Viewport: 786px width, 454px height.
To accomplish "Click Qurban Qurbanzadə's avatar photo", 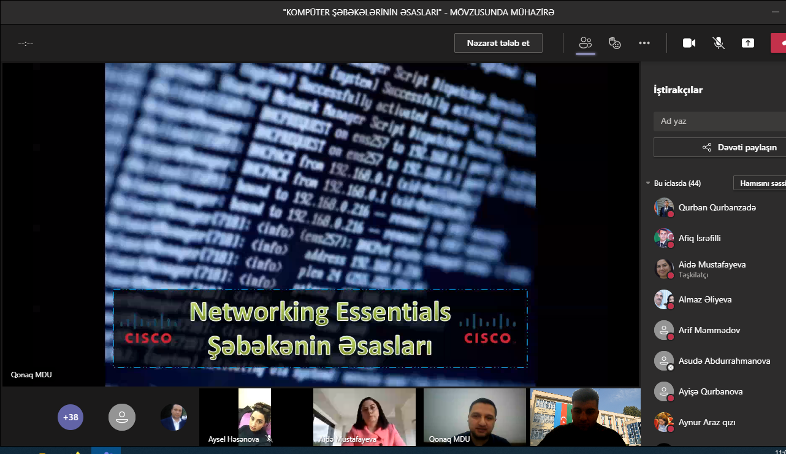I will tap(663, 207).
